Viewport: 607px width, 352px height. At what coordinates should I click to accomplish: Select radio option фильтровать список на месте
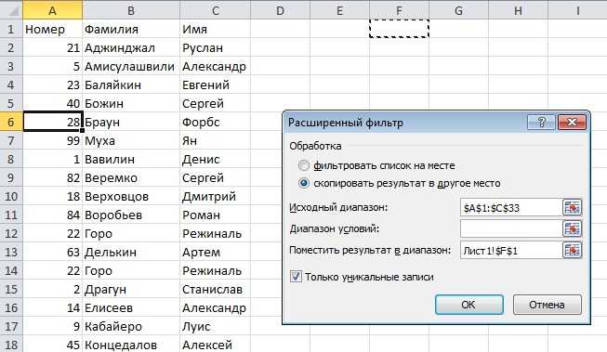coord(304,165)
